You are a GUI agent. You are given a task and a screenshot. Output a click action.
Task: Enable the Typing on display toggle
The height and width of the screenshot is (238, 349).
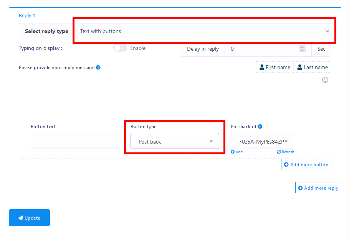120,48
